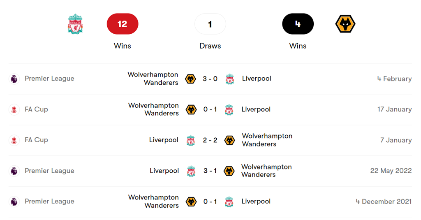Image resolution: width=421 pixels, height=220 pixels.
Task: Click Premier League icon for 22 May 2022
Action: click(14, 171)
